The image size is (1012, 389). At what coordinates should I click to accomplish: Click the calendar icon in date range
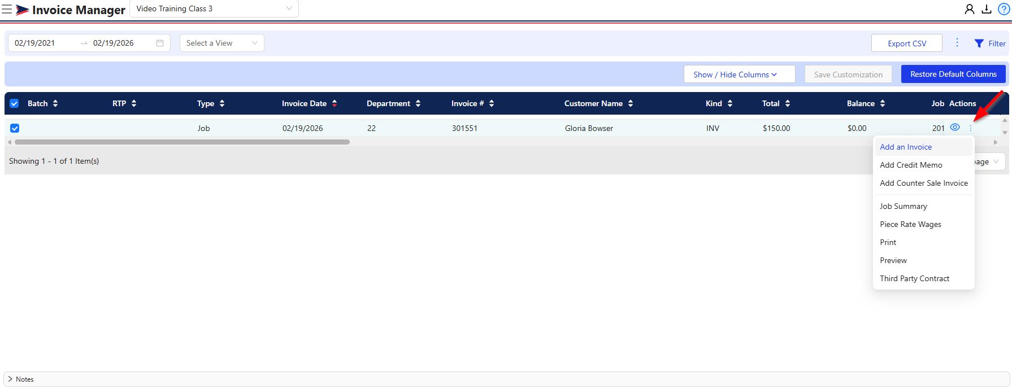tap(160, 43)
